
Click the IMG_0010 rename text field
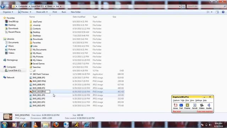41,92
